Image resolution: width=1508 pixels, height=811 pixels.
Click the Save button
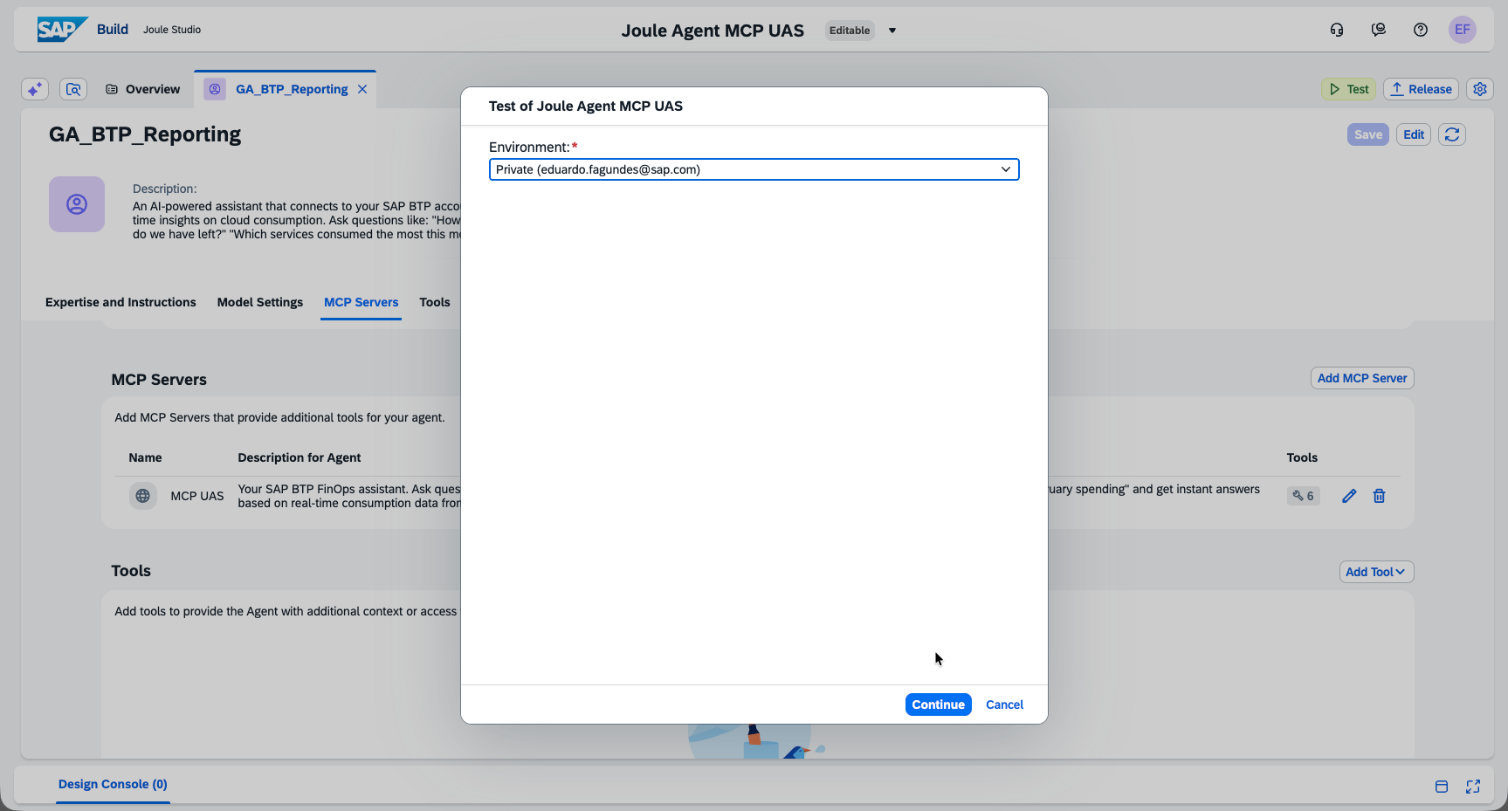(1368, 134)
